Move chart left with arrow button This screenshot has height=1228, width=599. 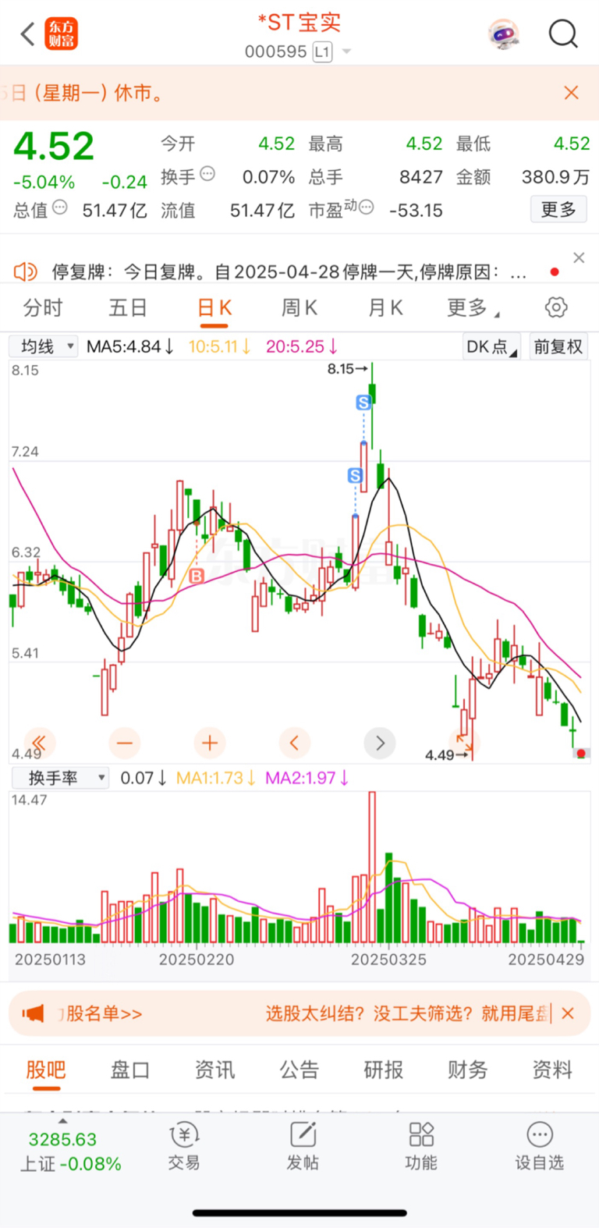294,743
